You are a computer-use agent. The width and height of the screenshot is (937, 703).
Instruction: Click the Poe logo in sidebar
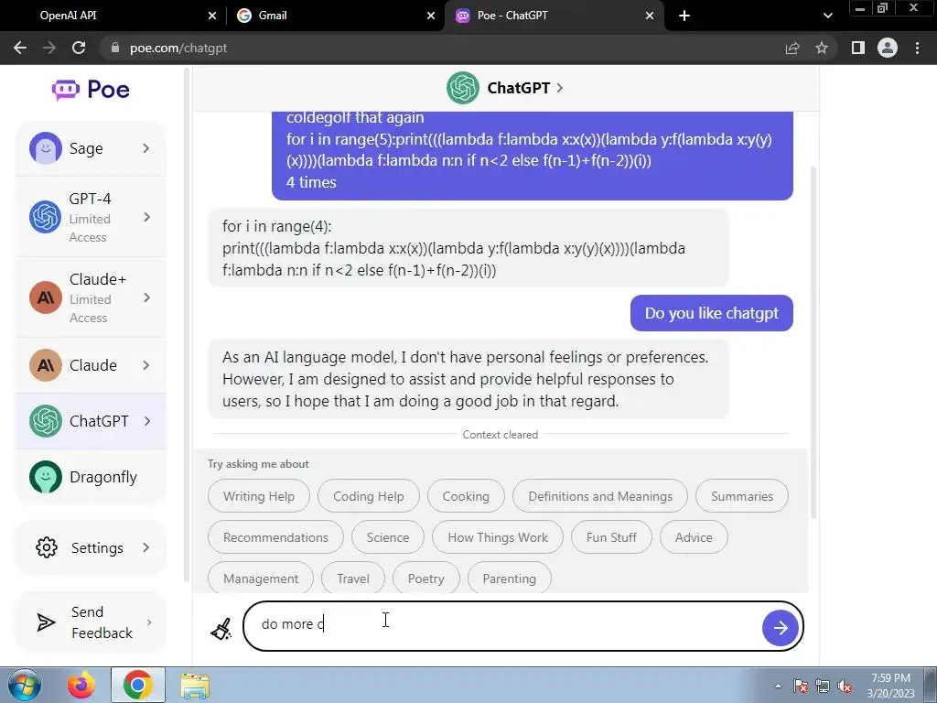click(91, 90)
